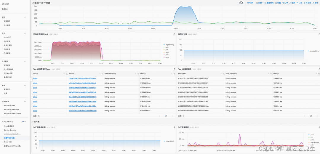Screen dimensions: 320x154
Task: Collapse the Store配置 sidebar section
Action: 25,101
